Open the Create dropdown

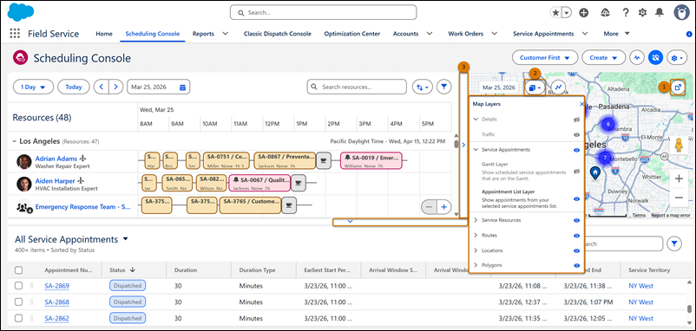coord(604,57)
